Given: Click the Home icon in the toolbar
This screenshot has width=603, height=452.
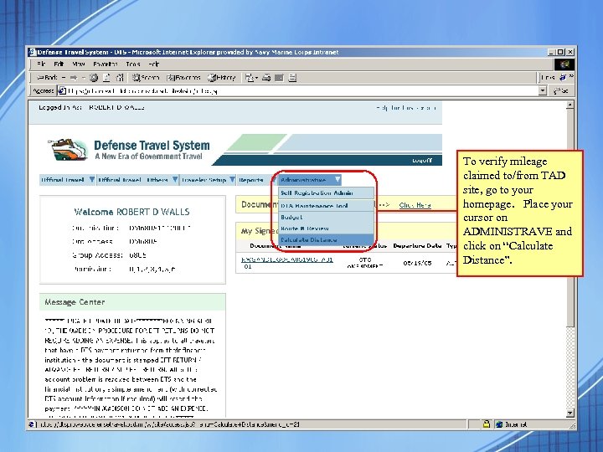Looking at the screenshot, I should click(x=119, y=78).
